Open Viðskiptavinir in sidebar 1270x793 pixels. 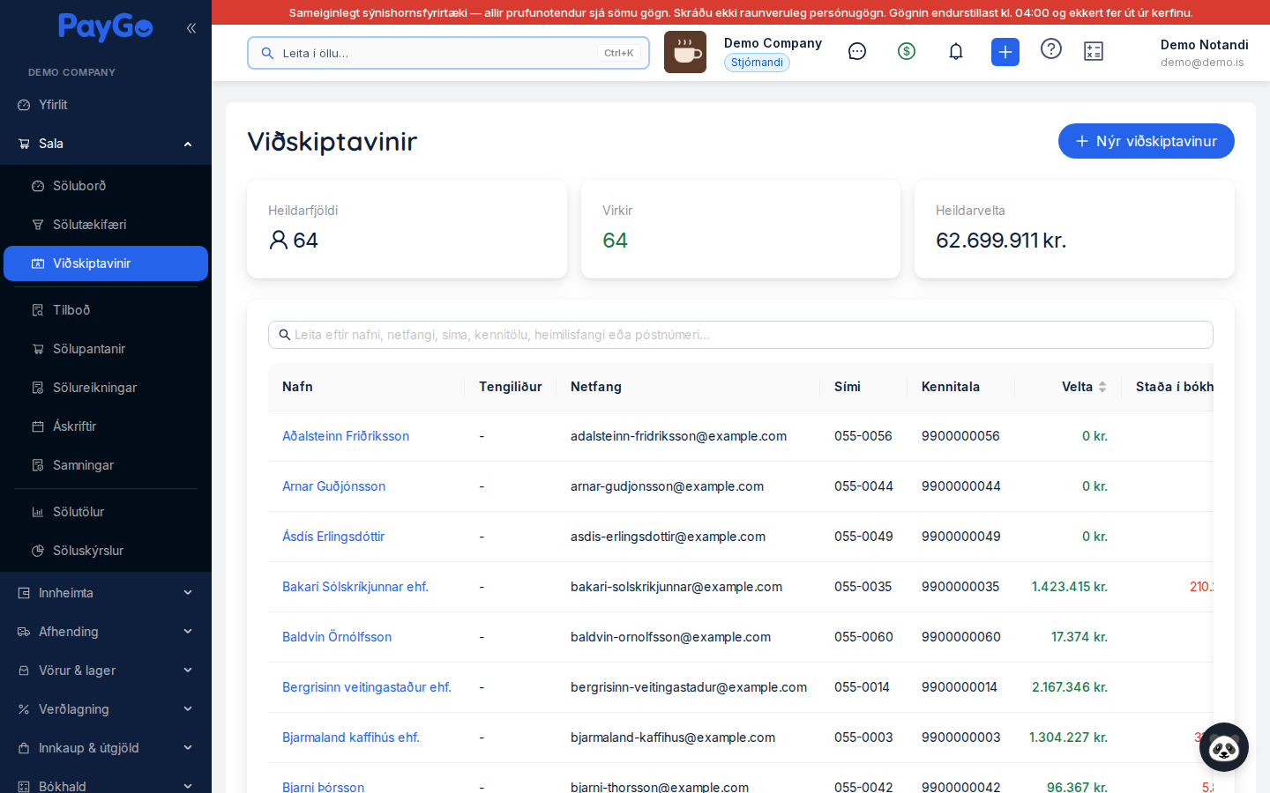(106, 263)
